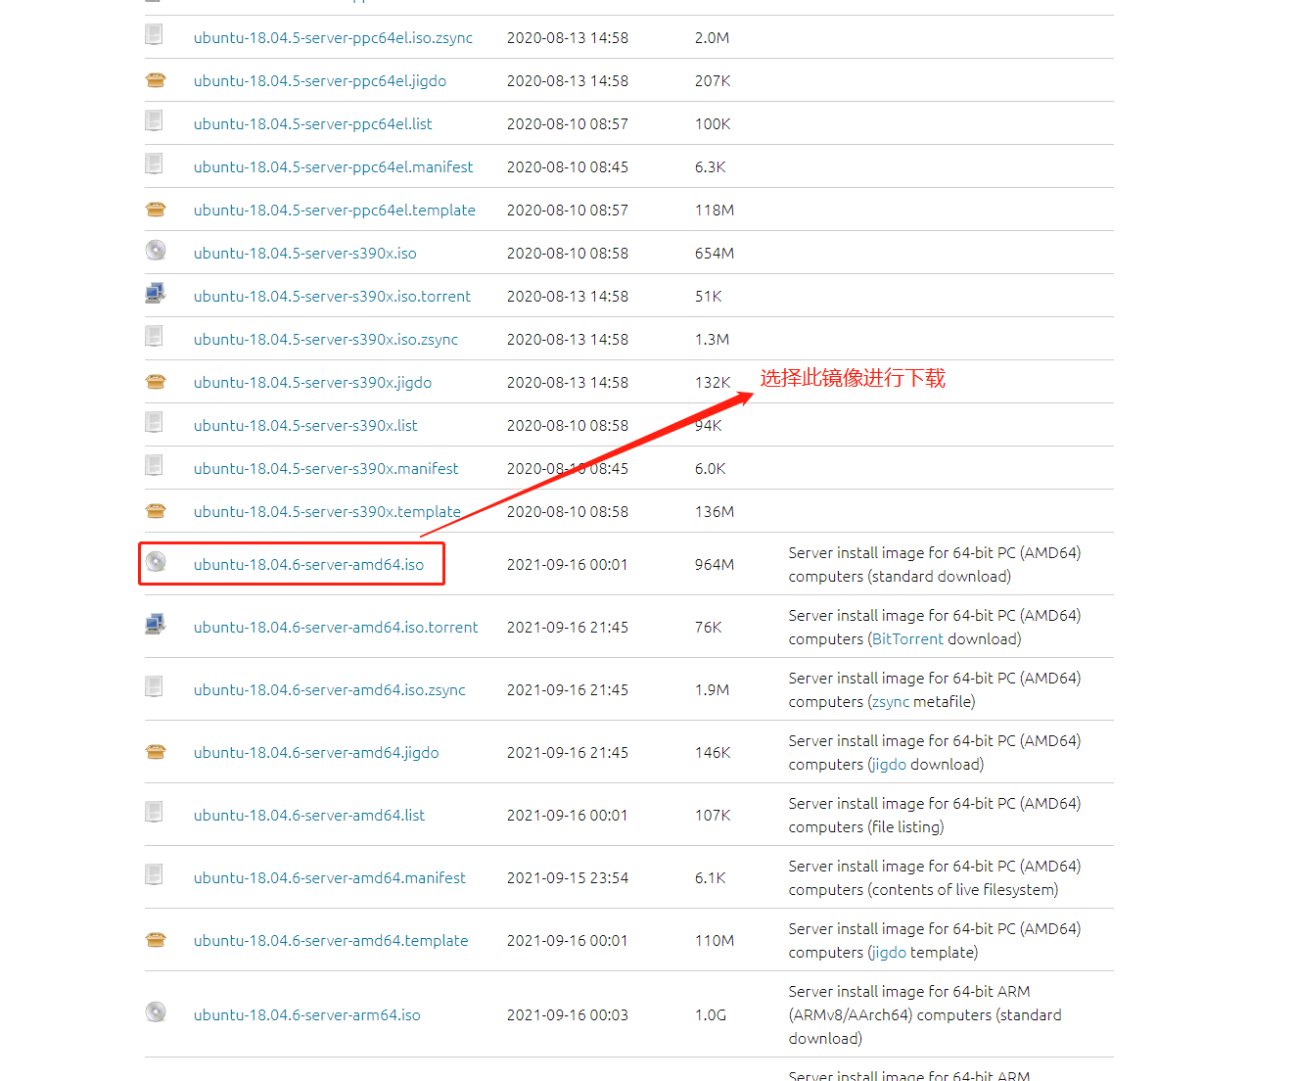
Task: Click the 136M file size text
Action: [715, 512]
